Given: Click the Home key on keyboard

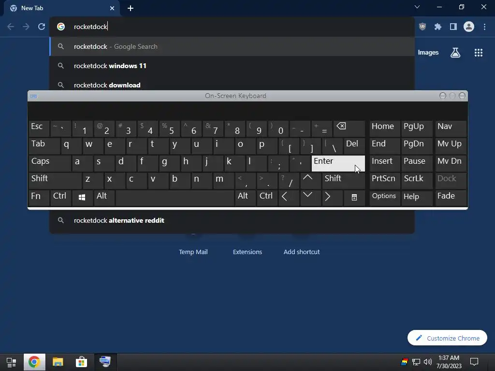Looking at the screenshot, I should tap(384, 128).
